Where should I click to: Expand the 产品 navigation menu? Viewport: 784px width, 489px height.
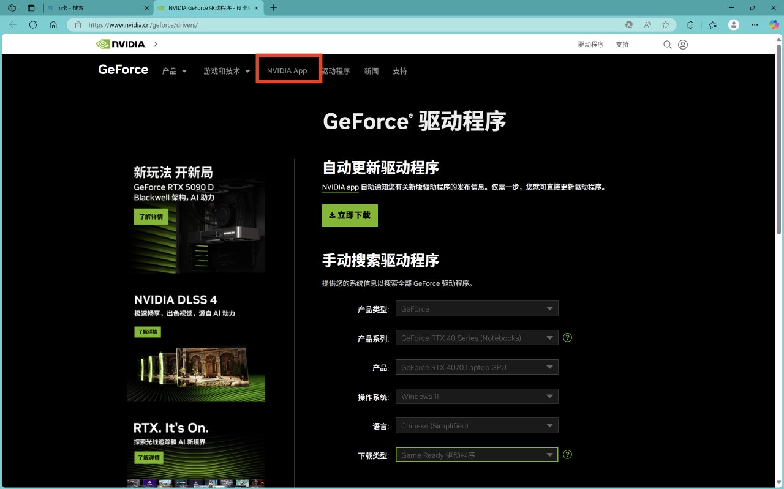pos(174,72)
